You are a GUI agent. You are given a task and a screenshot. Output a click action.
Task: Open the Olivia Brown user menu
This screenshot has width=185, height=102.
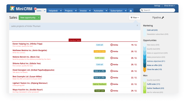169,6
